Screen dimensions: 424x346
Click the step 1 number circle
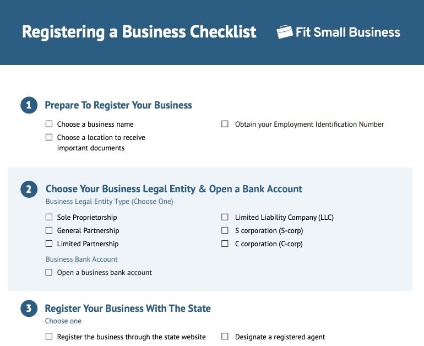point(29,105)
